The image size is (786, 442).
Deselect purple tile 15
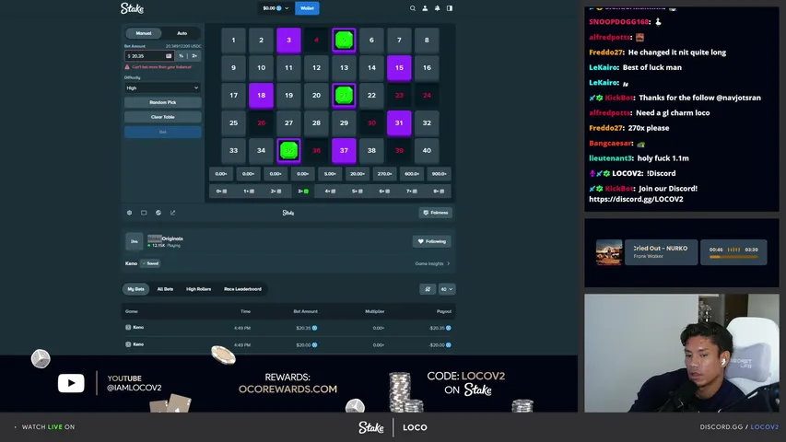click(399, 67)
